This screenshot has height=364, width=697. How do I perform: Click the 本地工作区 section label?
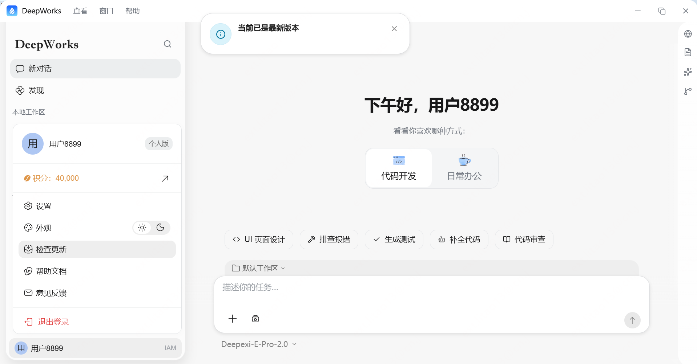[x=29, y=112]
